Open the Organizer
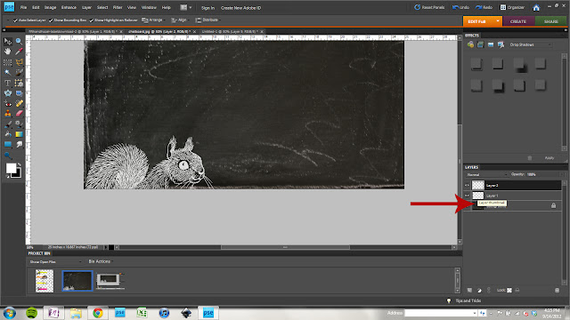The height and width of the screenshot is (320, 570). coord(512,7)
